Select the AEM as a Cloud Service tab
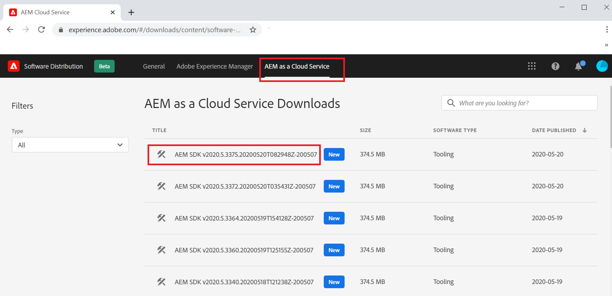 (297, 66)
